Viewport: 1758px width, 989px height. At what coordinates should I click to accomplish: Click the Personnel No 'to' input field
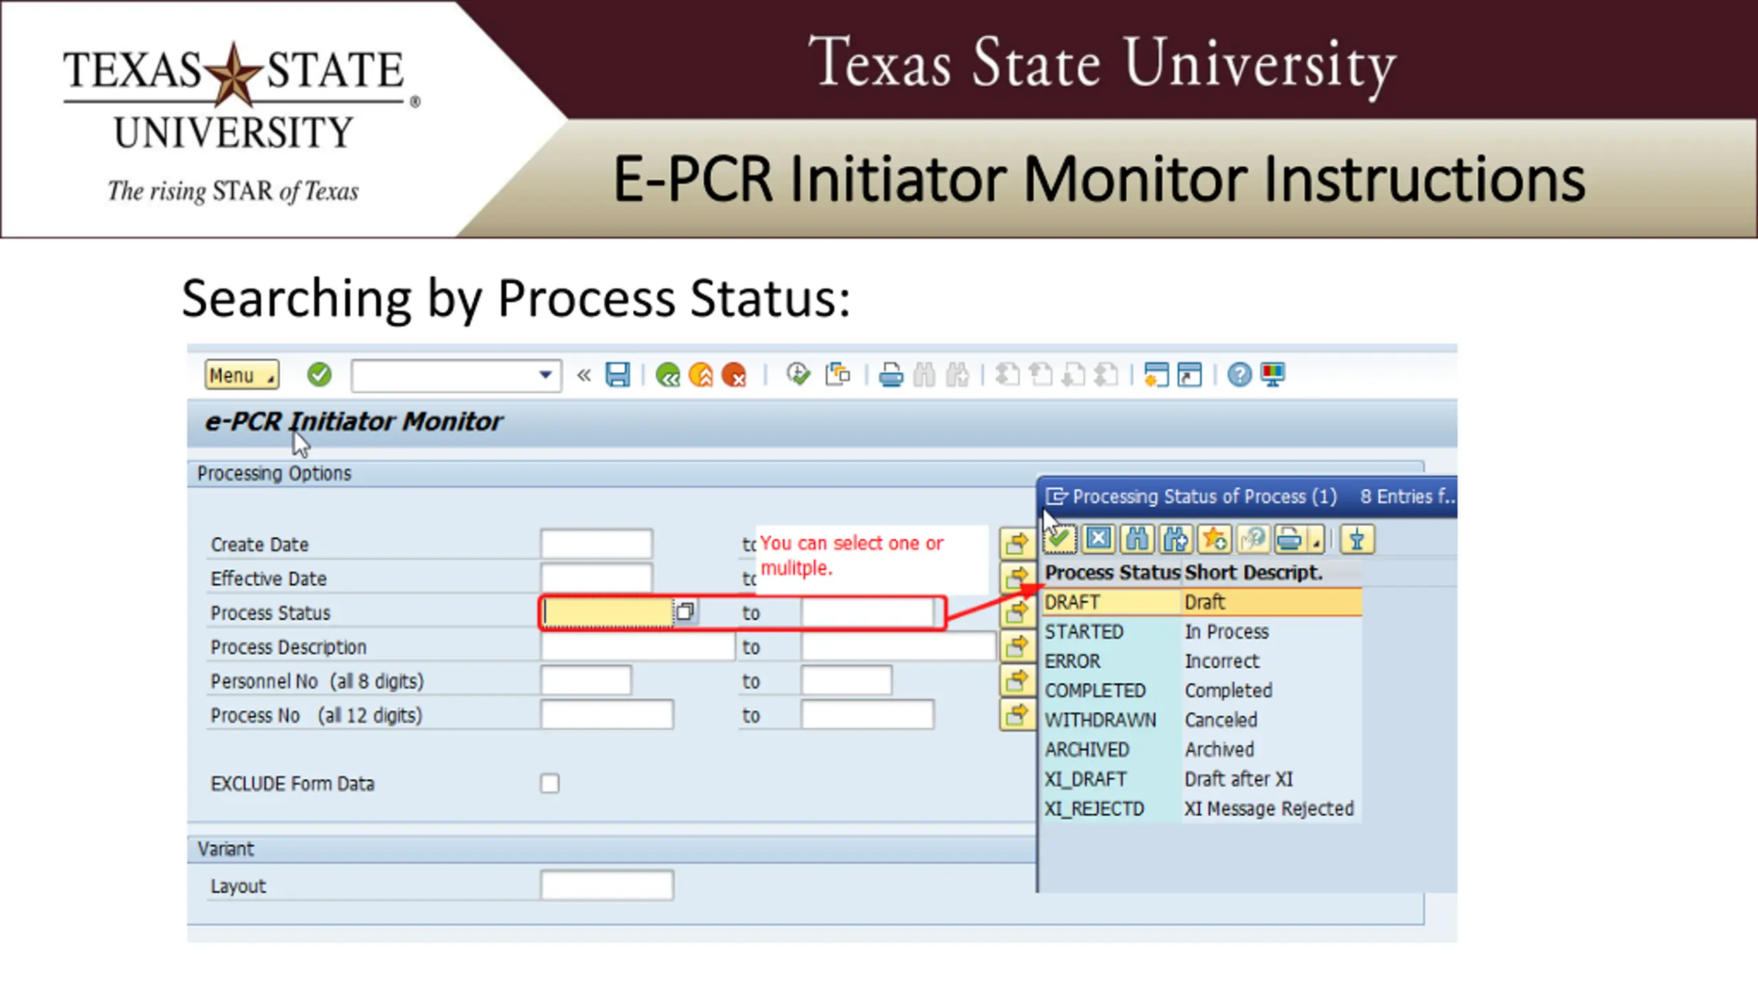(846, 681)
